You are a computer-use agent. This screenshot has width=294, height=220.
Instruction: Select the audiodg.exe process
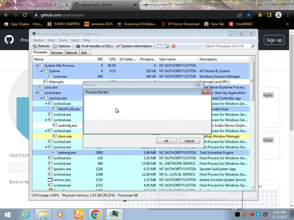click(x=57, y=125)
